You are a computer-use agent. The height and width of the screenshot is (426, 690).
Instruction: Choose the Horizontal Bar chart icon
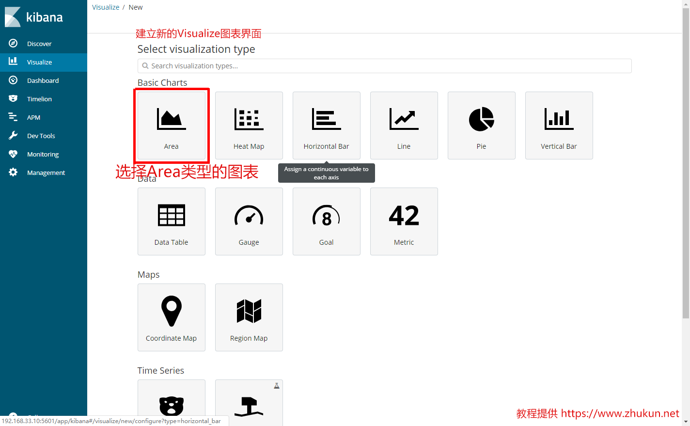(x=327, y=119)
